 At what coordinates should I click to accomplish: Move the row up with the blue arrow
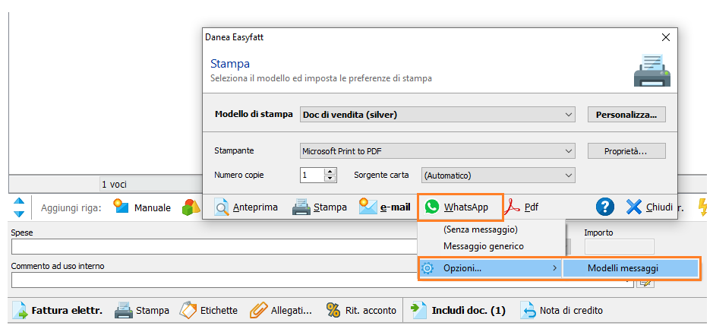point(19,201)
